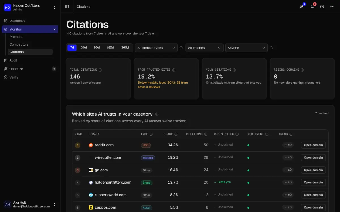
Task: Click the gq.com favicon
Action: coord(91,170)
